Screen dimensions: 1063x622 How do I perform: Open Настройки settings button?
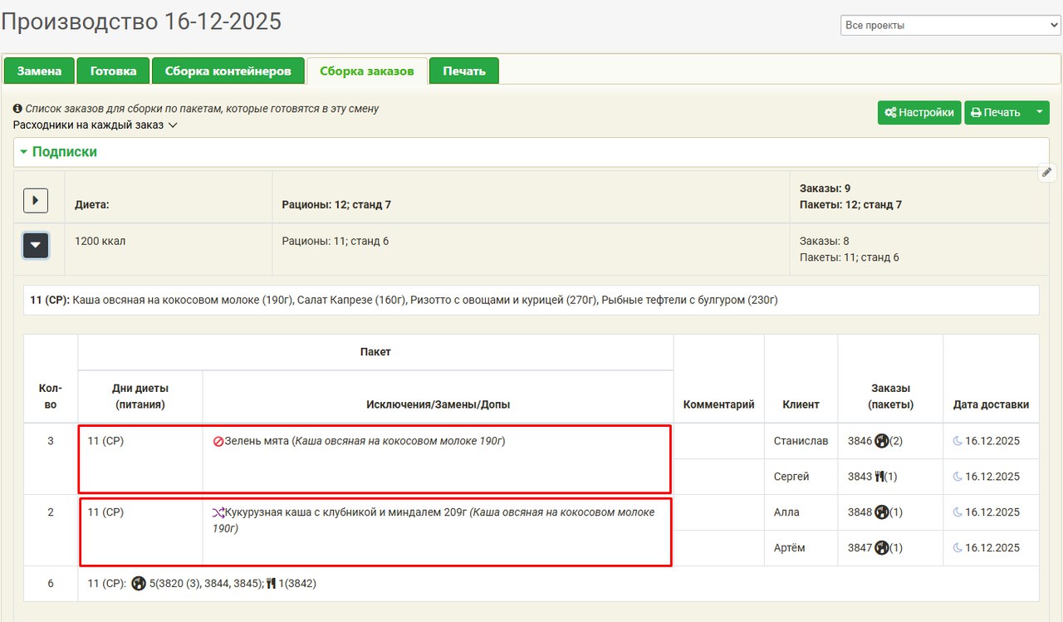point(918,113)
